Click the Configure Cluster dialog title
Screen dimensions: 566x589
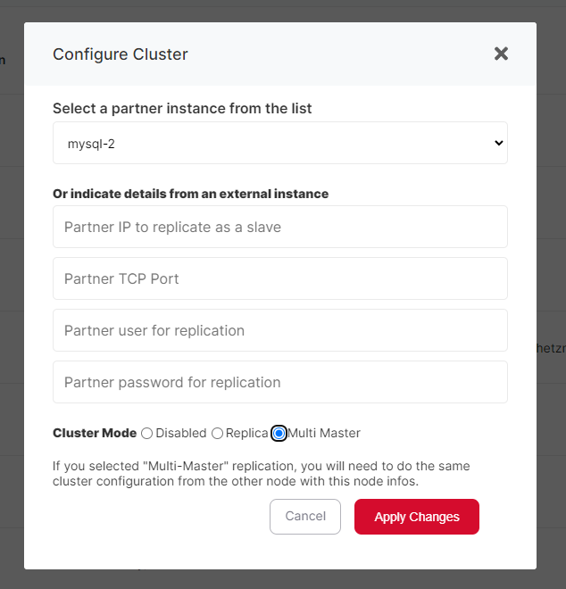(121, 54)
